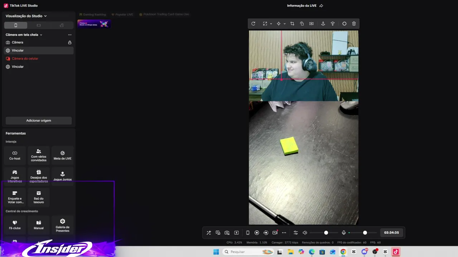Open the Meta de LIVE tool
The width and height of the screenshot is (458, 257).
(x=63, y=155)
